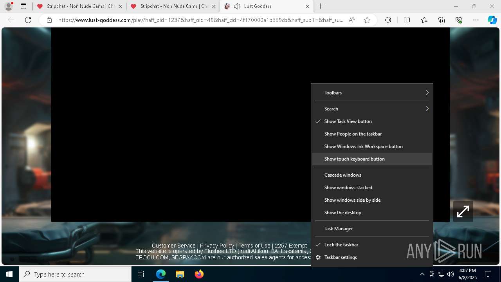501x282 pixels.
Task: Mute the Lust Goddess tab audio icon
Action: pyautogui.click(x=237, y=6)
